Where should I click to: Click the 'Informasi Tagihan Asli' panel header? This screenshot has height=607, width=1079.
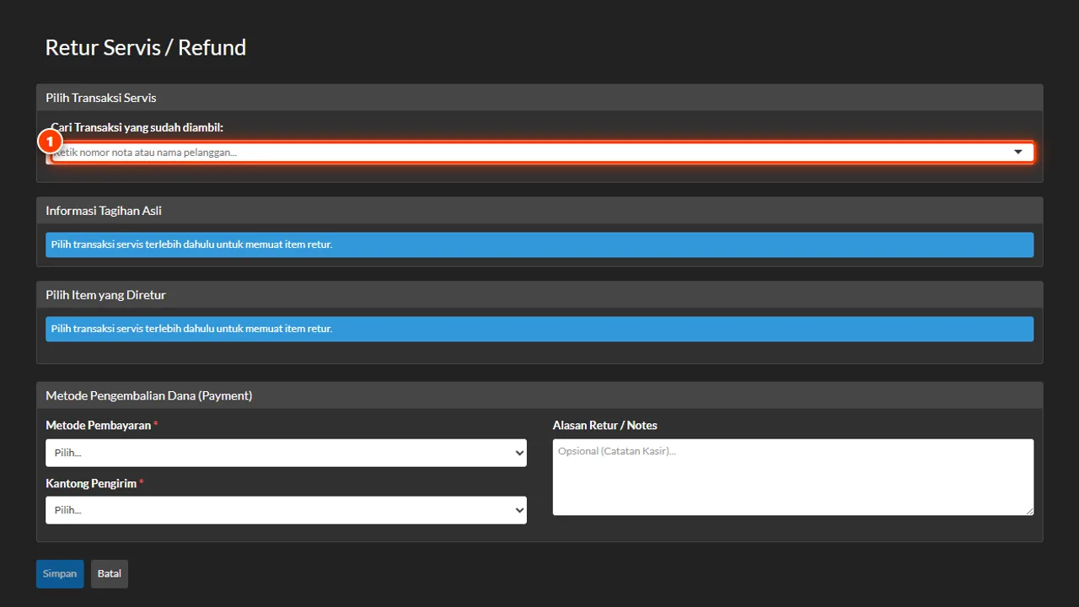pos(539,211)
